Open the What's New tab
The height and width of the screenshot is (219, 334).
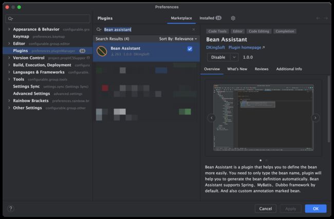(x=237, y=69)
